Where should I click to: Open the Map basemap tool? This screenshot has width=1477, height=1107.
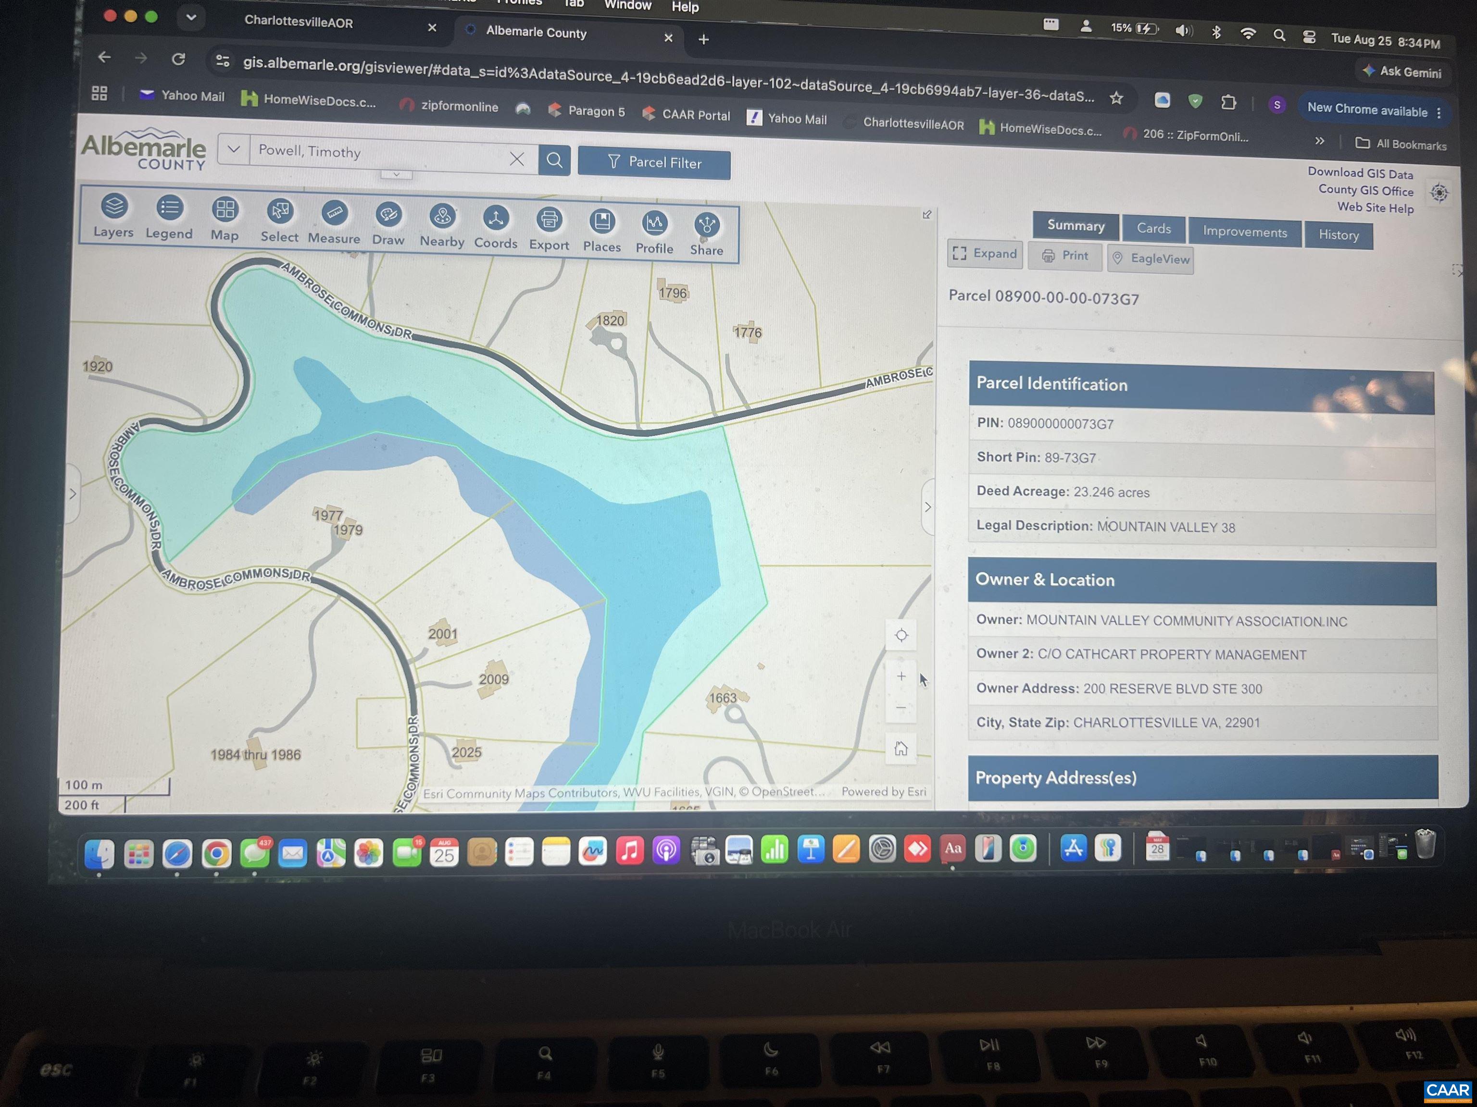(225, 220)
